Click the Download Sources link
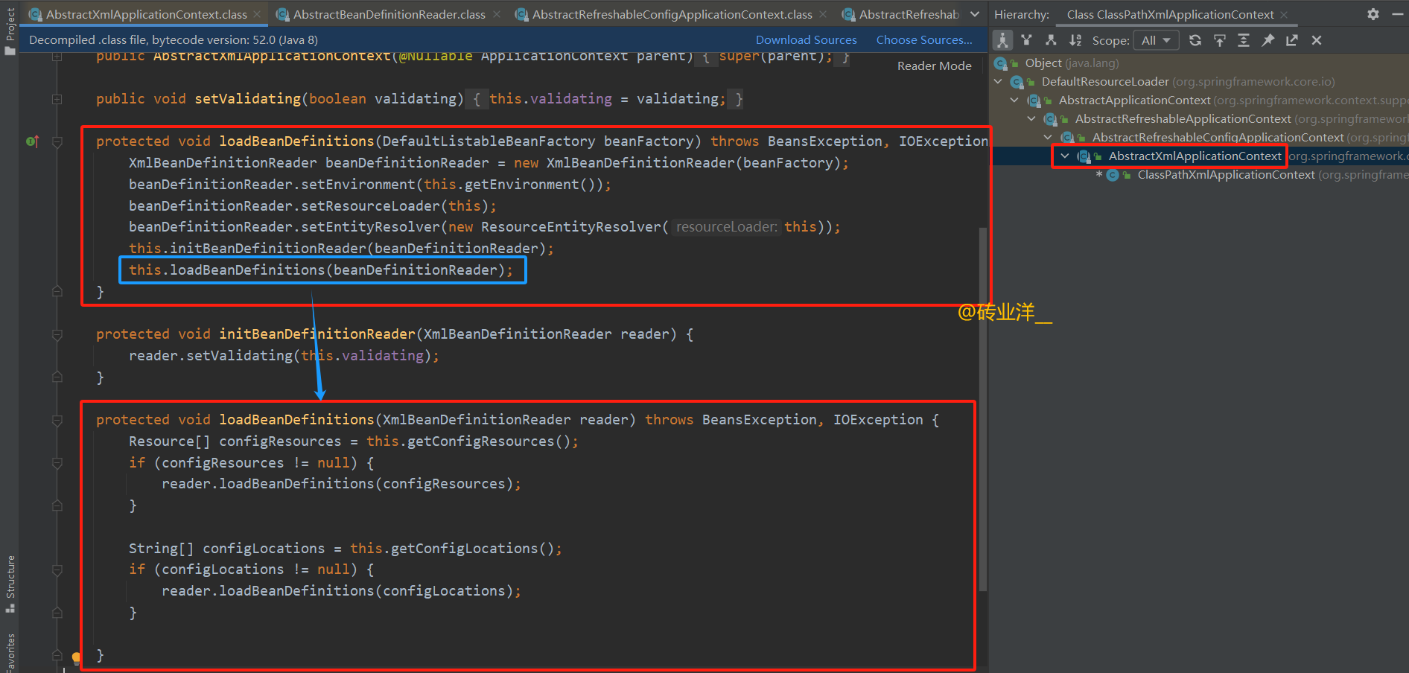The width and height of the screenshot is (1409, 673). [x=806, y=40]
